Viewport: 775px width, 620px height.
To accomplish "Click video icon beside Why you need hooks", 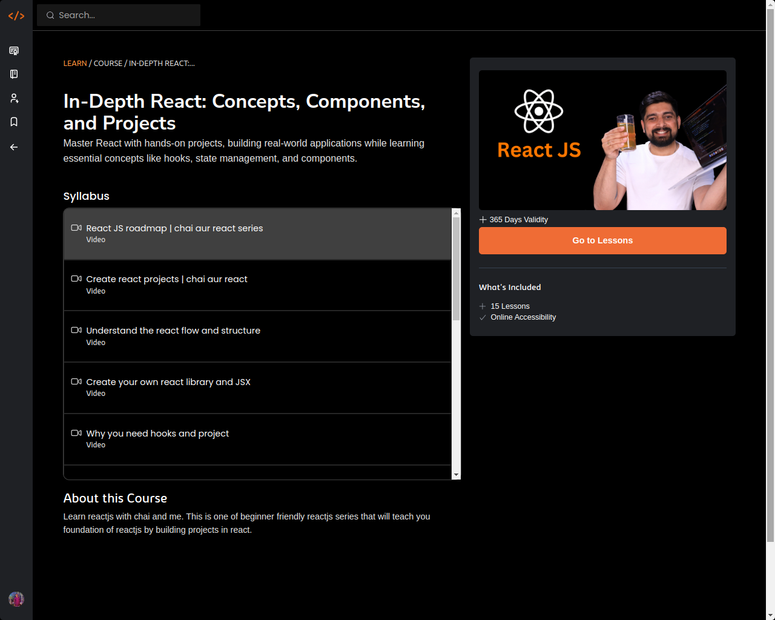I will pyautogui.click(x=76, y=433).
